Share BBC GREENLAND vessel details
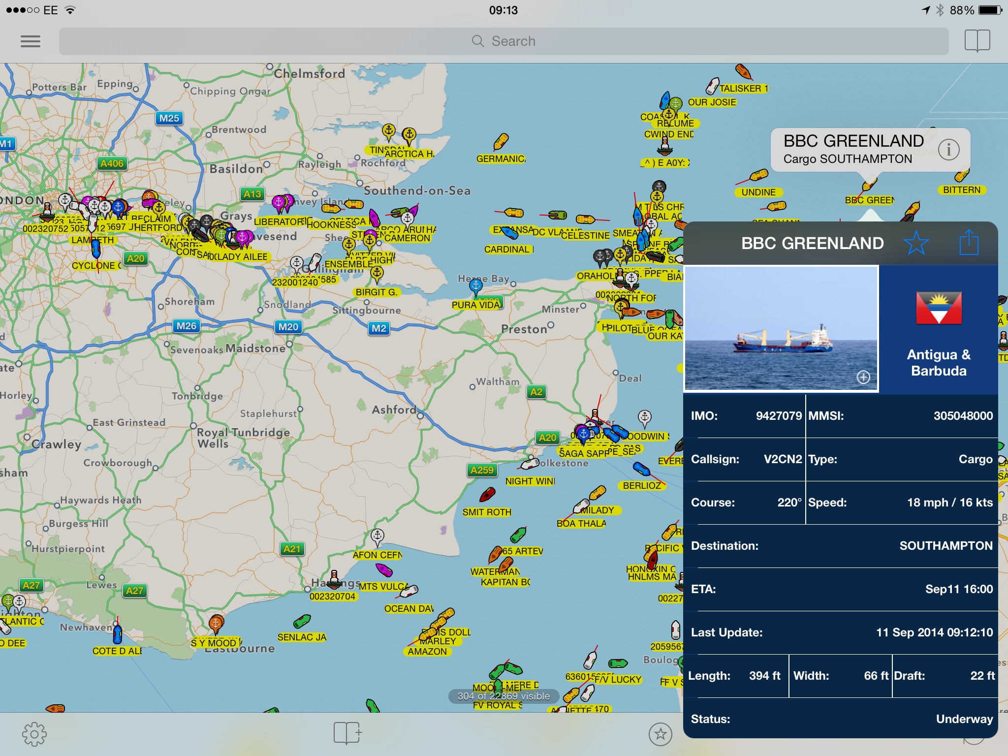Screen dimensions: 1008x756 pyautogui.click(x=969, y=243)
